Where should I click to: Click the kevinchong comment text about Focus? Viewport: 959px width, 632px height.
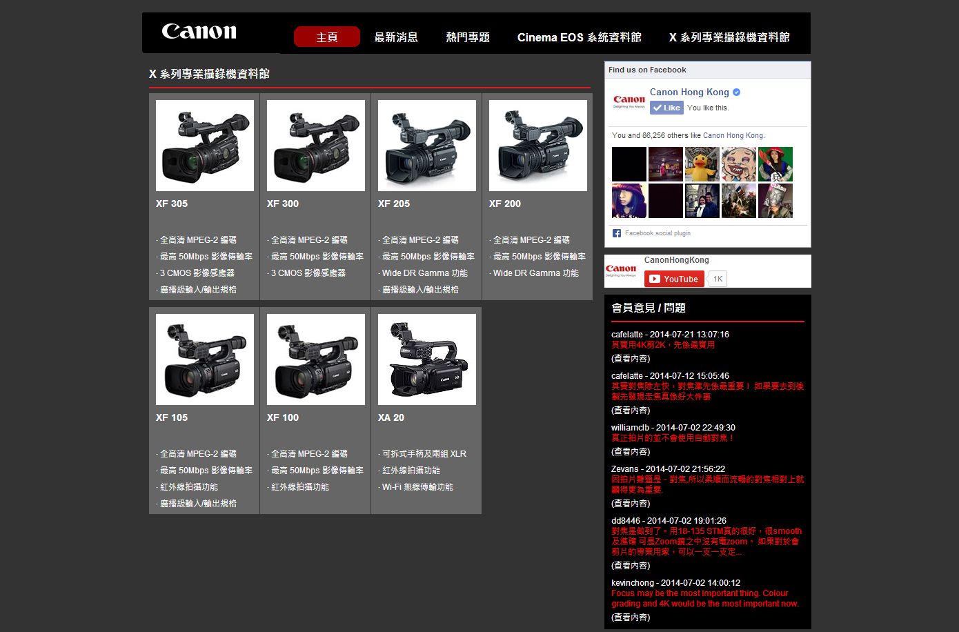[705, 598]
